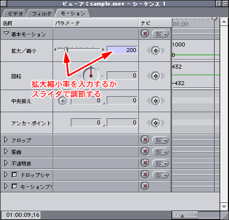The image size is (229, 220).
Task: Expand the ドロップシャドウ section triangle
Action: point(6,175)
